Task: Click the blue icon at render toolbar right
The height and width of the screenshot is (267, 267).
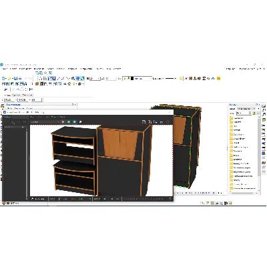Action: [x=162, y=122]
